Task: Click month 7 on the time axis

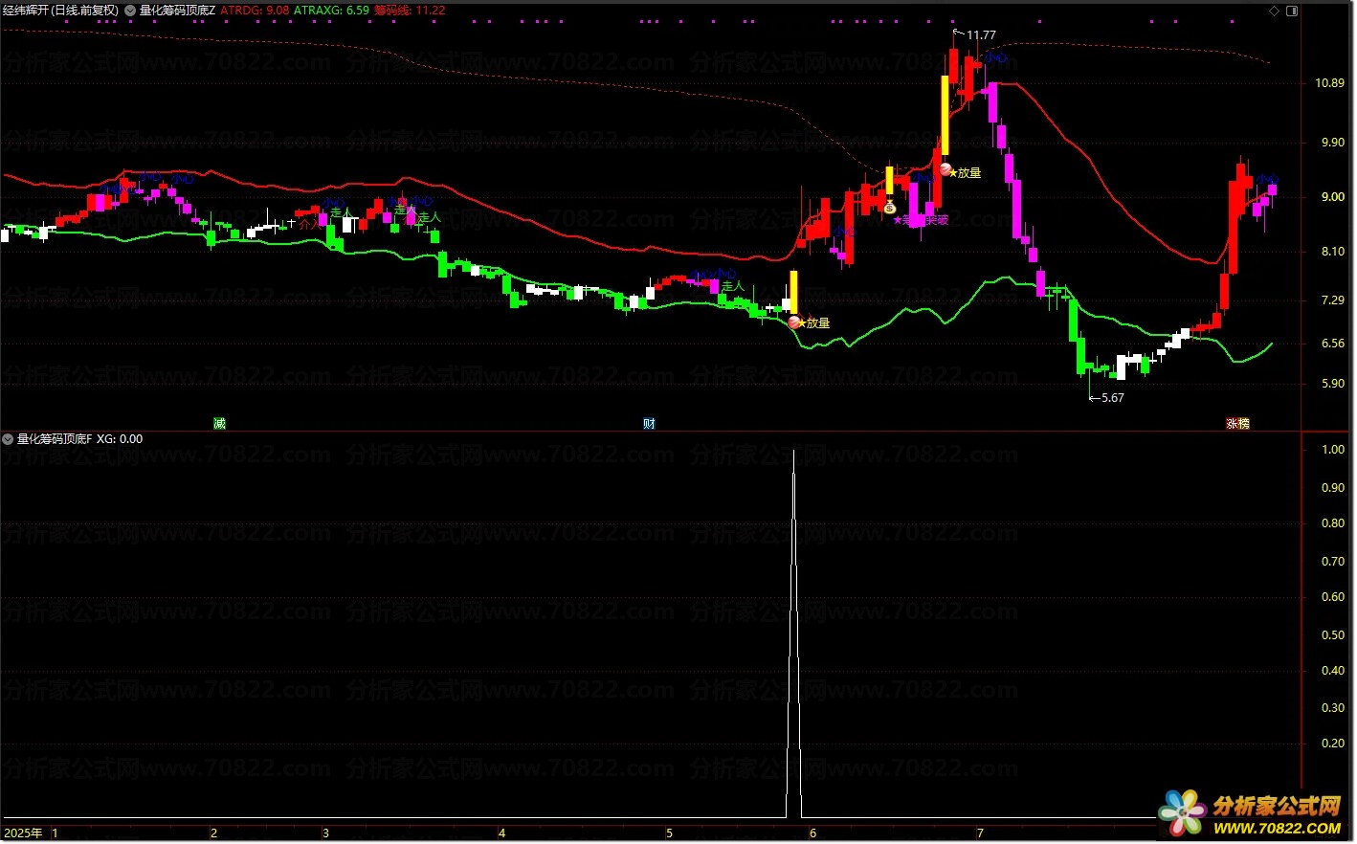Action: (x=980, y=833)
